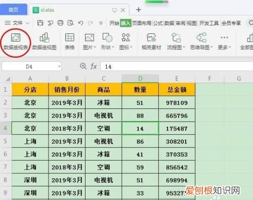Select cell with value 308201
This screenshot has width=253, height=200.
177,141
